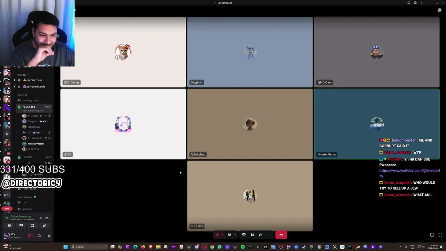Open the bot-commands text channel
This screenshot has height=251, width=446.
pos(34,87)
